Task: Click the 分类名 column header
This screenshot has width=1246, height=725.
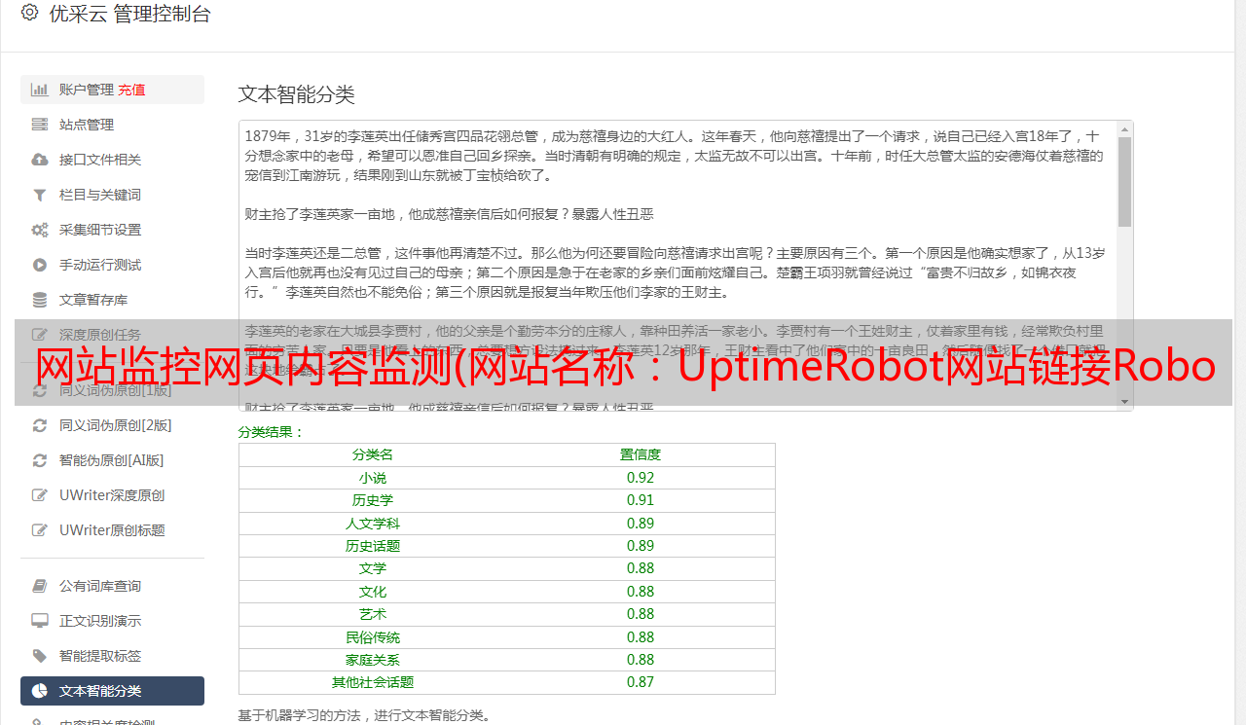Action: (x=373, y=454)
